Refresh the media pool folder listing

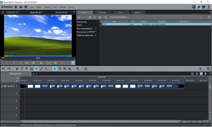pyautogui.click(x=106, y=17)
